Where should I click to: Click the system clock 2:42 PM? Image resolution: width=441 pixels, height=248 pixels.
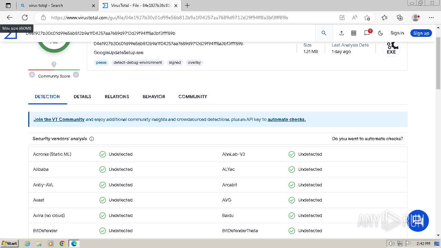[x=423, y=244]
